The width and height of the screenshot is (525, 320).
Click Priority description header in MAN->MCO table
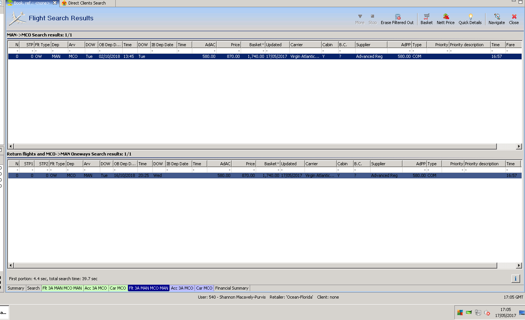(469, 45)
